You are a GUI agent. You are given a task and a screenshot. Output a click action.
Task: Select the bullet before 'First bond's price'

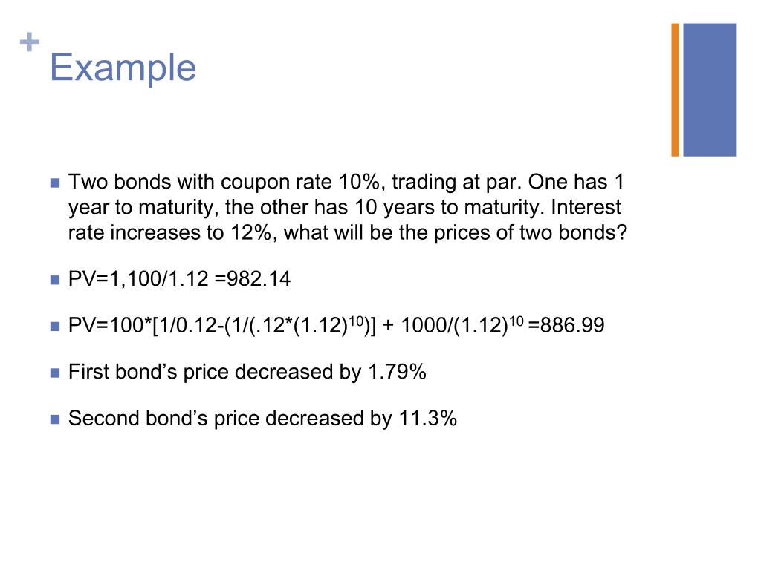point(54,373)
